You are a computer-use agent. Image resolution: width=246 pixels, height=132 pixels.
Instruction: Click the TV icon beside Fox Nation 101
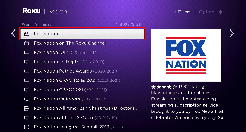click(x=27, y=53)
